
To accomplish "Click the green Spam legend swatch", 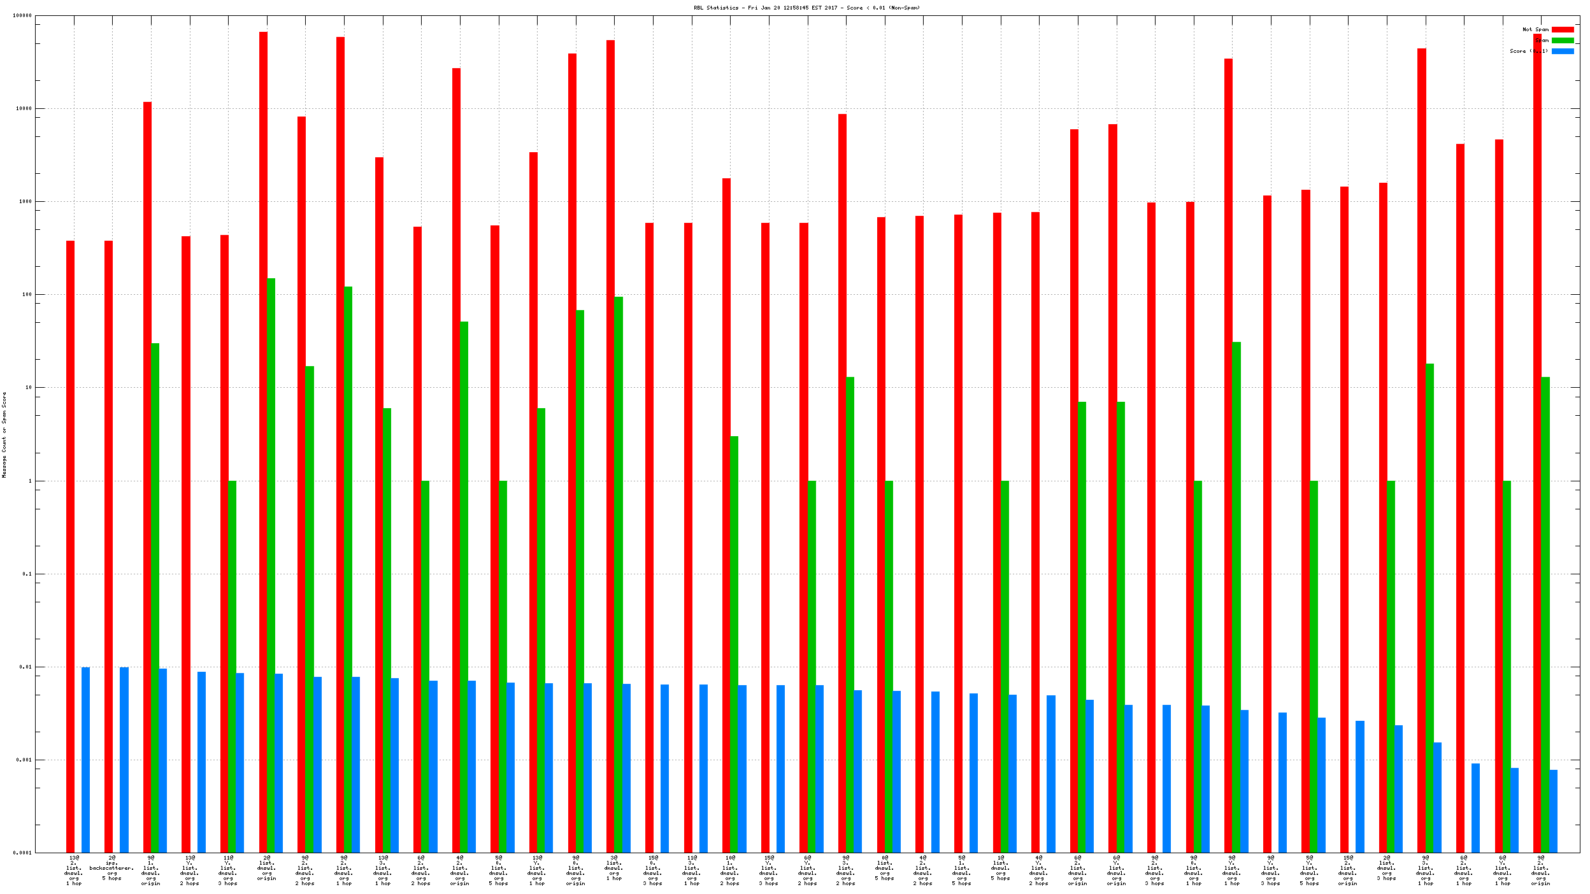I will (1562, 40).
